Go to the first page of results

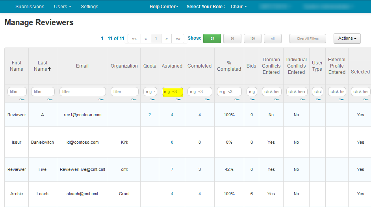[x=134, y=38]
